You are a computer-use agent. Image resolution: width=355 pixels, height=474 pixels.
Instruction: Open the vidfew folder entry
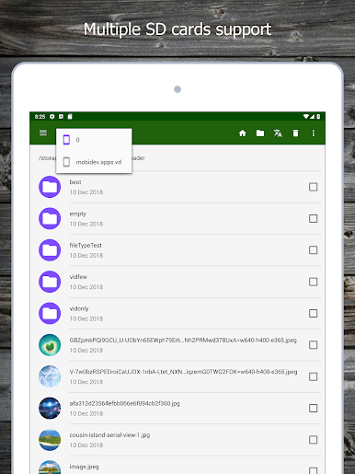[179, 282]
